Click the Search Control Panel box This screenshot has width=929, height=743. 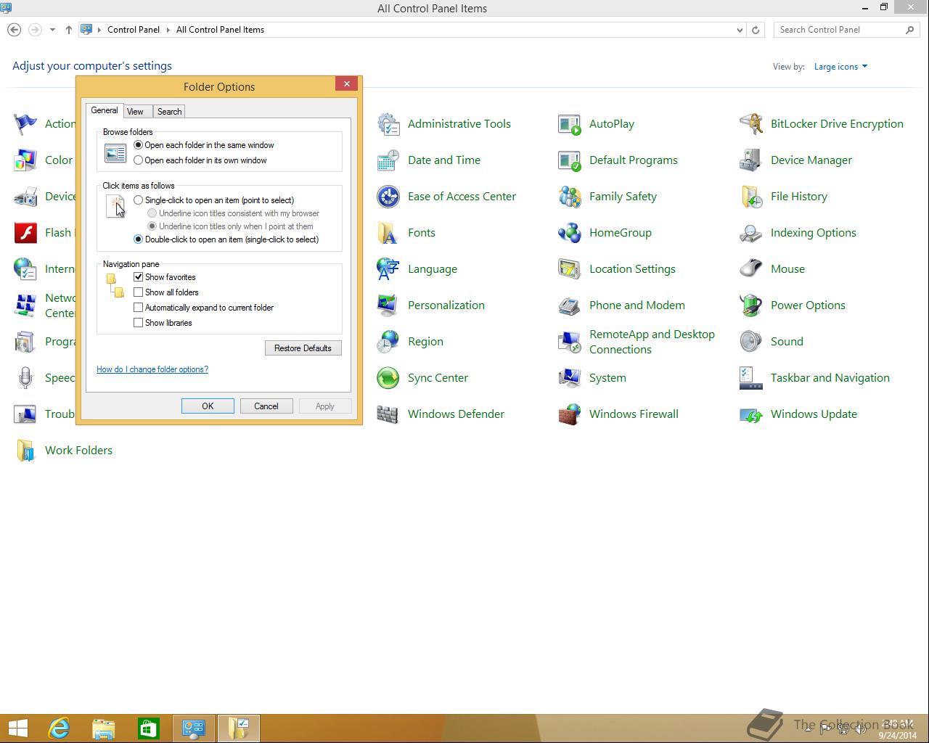(846, 30)
